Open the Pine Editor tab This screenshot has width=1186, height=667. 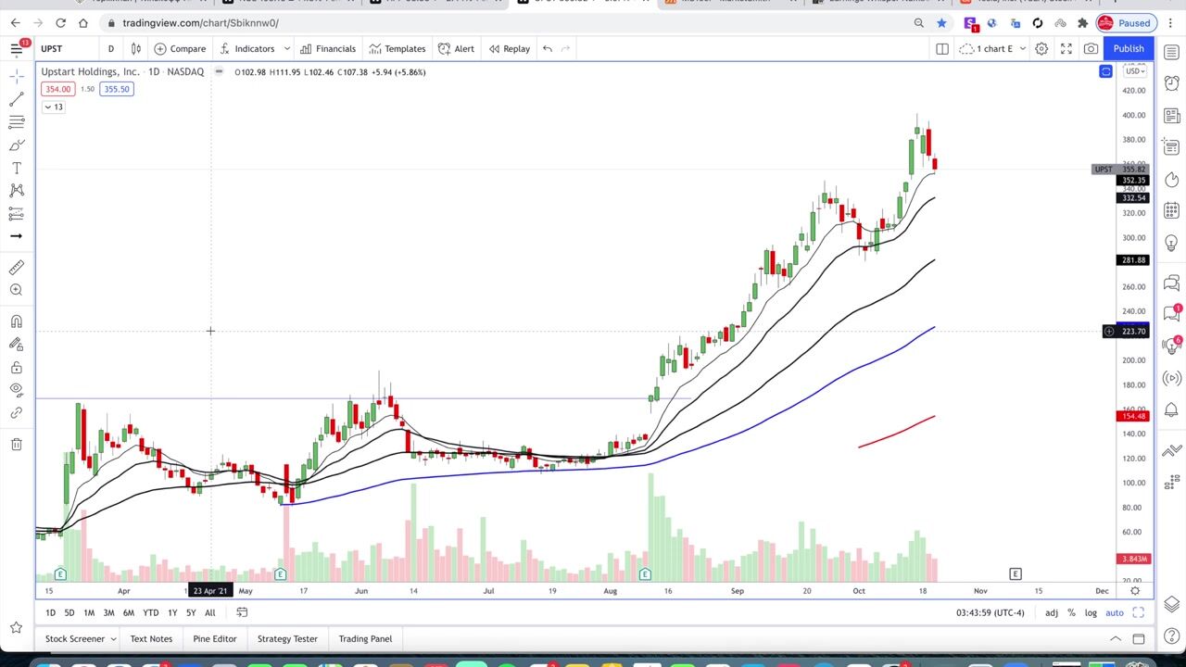click(215, 639)
